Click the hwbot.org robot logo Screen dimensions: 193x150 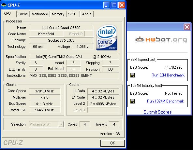(x=161, y=40)
